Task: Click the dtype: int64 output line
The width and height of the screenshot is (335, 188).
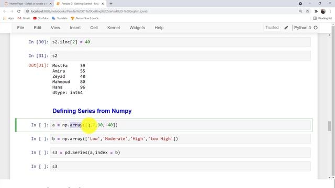Action: [68, 92]
